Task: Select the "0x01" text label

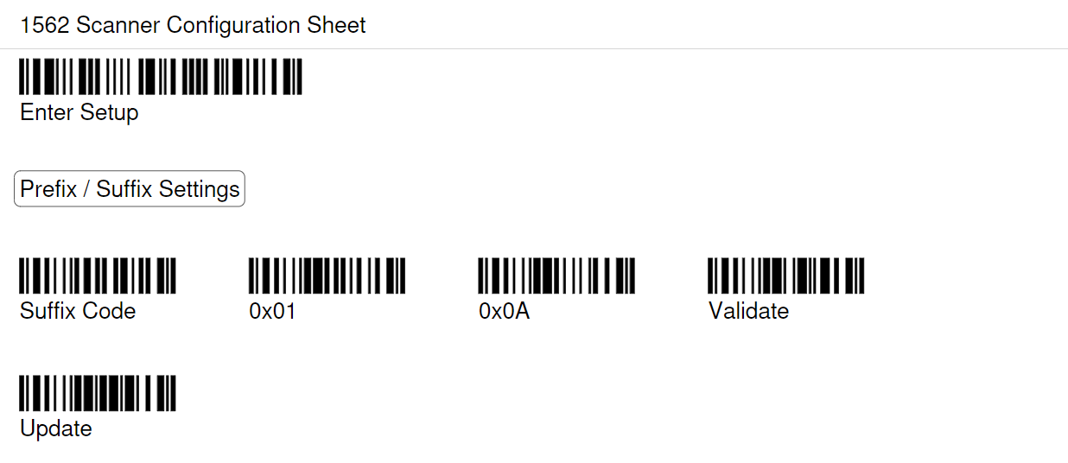Action: tap(272, 311)
